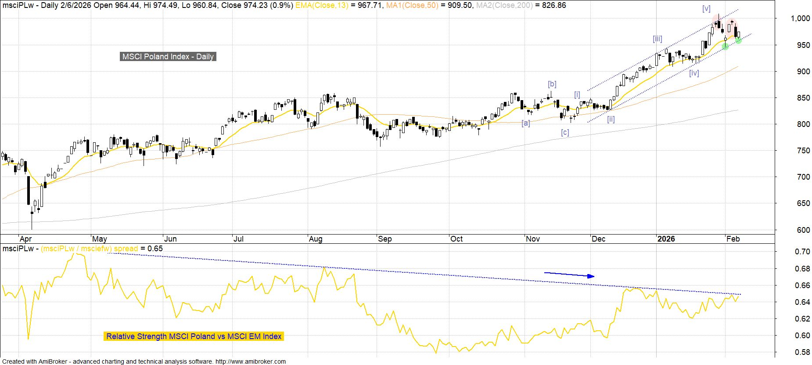The image size is (812, 365).
Task: Select the [b] corrective wave label
Action: coord(552,84)
